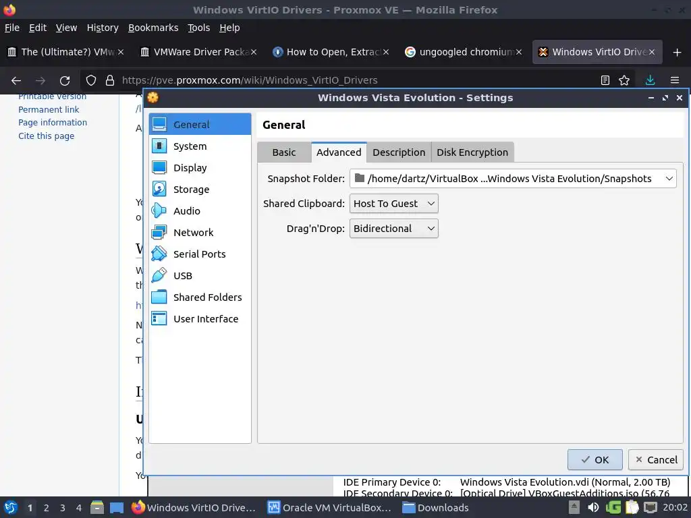Switch to 'The (Ultimate?) VMw' tab
691x518 pixels.
pos(66,52)
